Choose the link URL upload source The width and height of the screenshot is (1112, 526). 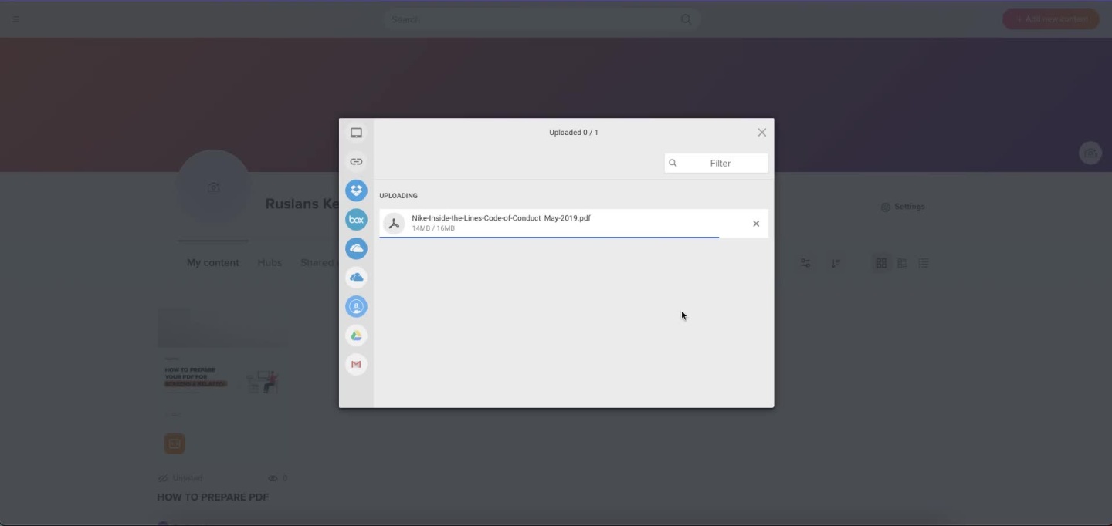click(x=356, y=162)
